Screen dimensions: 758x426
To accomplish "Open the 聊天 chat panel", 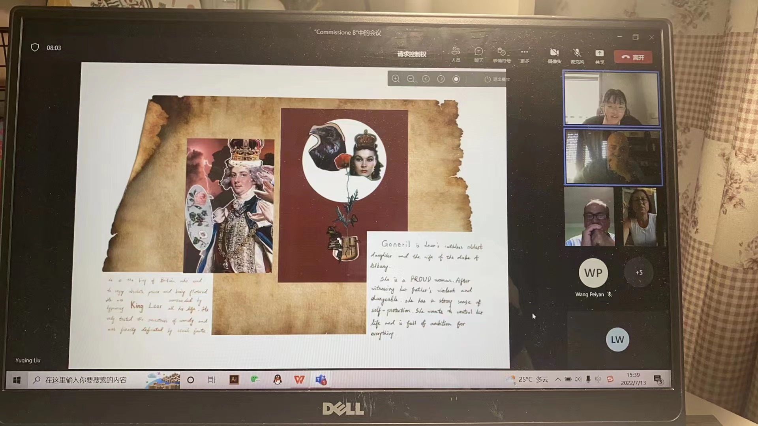I will 478,54.
